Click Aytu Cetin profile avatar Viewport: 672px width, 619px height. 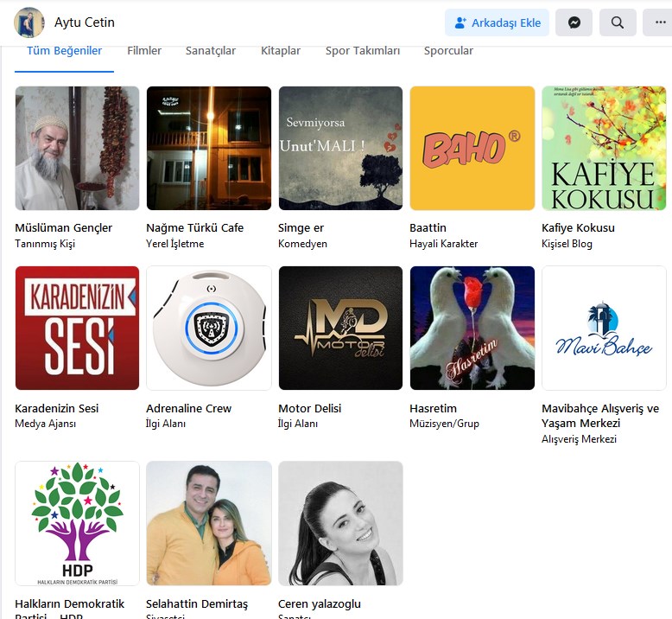click(29, 22)
